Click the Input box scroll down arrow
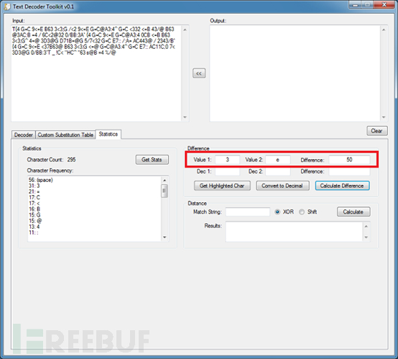This screenshot has width=398, height=359. click(185, 117)
